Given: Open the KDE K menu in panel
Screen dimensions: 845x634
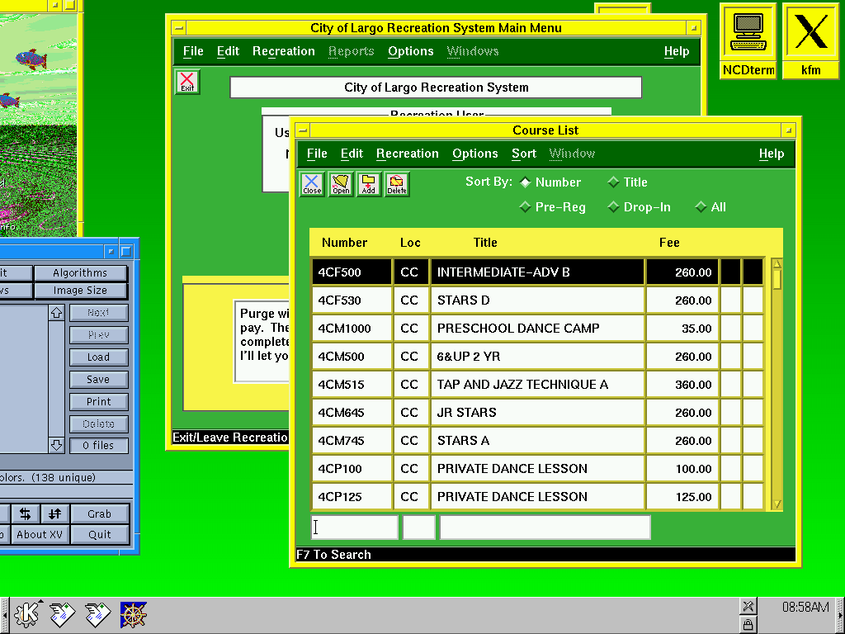Looking at the screenshot, I should (x=27, y=613).
